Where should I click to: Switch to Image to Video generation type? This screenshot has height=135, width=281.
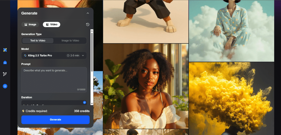click(x=70, y=41)
